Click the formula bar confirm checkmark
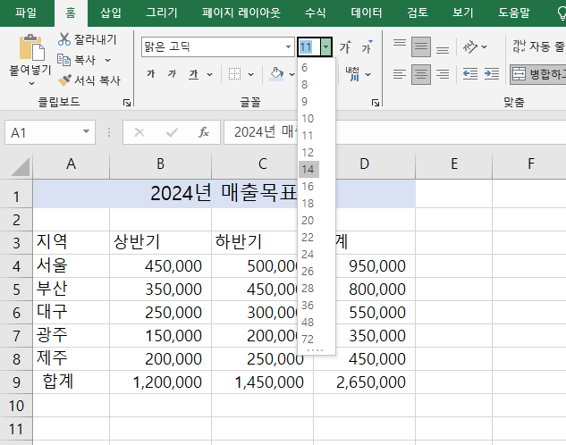 172,132
